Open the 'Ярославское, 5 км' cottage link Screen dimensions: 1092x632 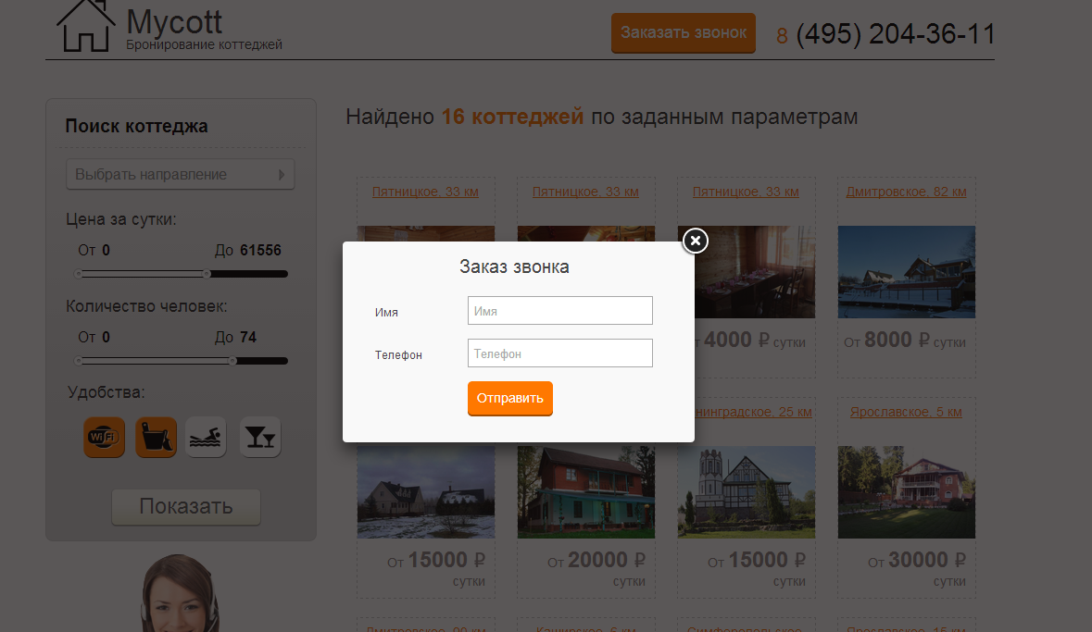point(906,412)
